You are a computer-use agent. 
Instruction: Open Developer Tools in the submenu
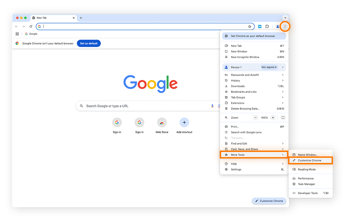pos(310,193)
